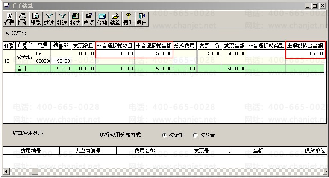Click the inventory code cell 15
The height and width of the screenshot is (178, 329).
coord(9,61)
